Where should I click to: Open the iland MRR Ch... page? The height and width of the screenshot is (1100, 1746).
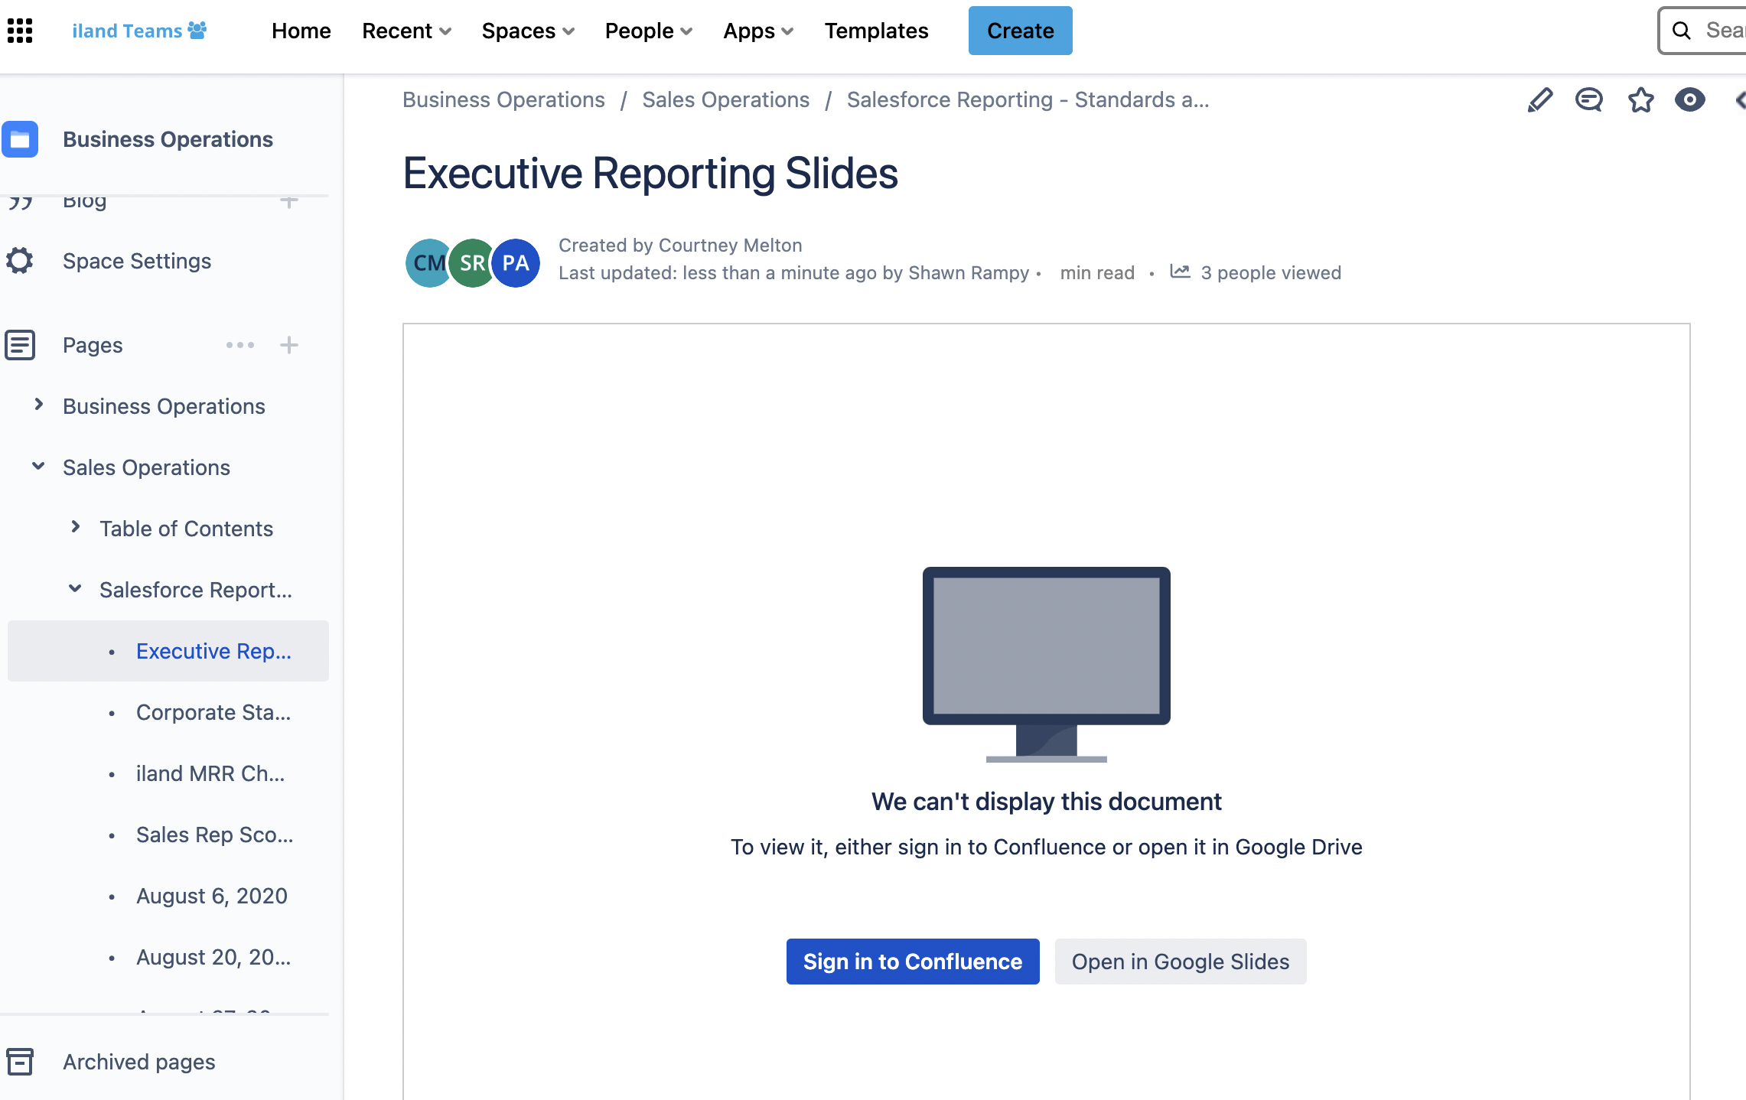coord(210,773)
